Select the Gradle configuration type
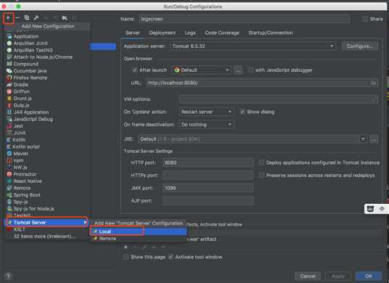This screenshot has height=283, width=389. 21,85
